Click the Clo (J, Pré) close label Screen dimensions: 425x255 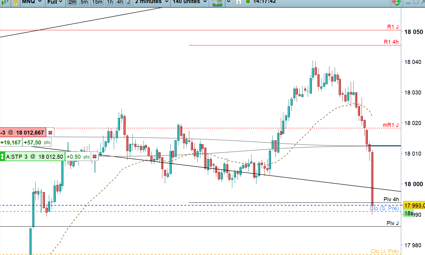pyautogui.click(x=385, y=251)
